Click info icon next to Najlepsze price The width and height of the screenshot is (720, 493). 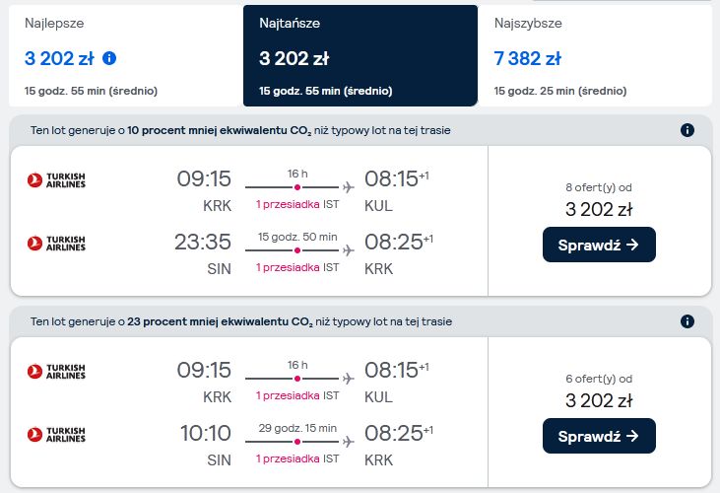[109, 58]
